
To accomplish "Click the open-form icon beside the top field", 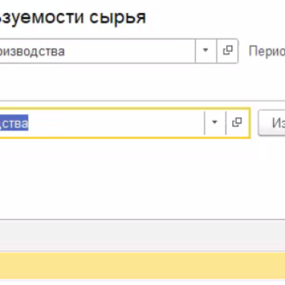I will click(x=227, y=51).
